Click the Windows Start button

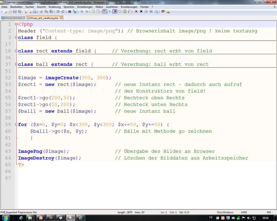click(6, 218)
